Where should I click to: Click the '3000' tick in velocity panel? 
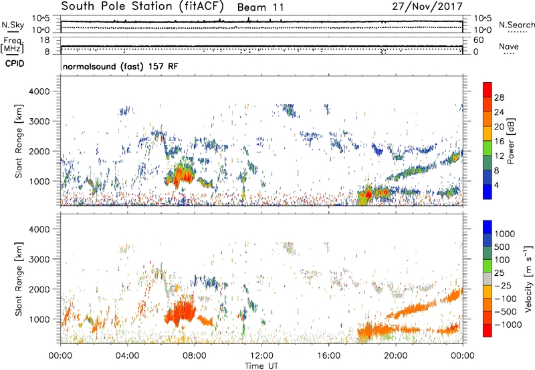pyautogui.click(x=39, y=259)
